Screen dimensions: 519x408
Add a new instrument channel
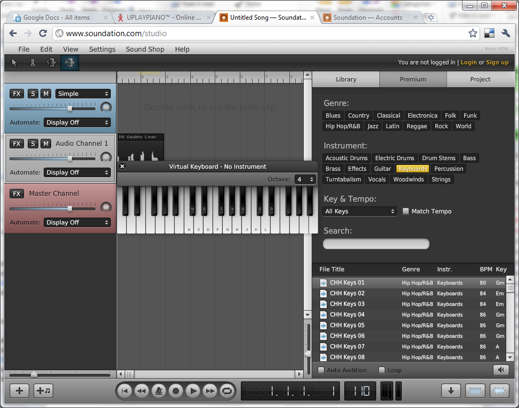pos(43,391)
